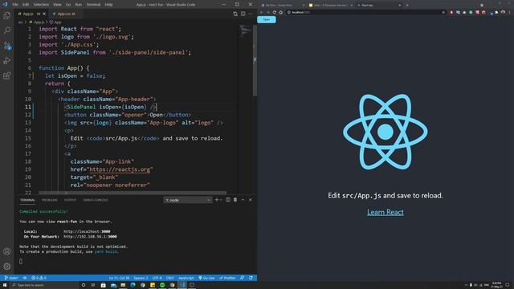Start Go Live server from status bar

[206, 278]
